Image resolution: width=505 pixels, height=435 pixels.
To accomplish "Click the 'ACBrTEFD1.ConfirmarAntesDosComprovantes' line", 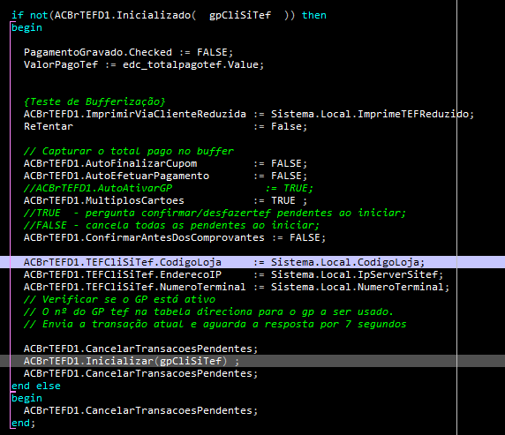I will [175, 237].
